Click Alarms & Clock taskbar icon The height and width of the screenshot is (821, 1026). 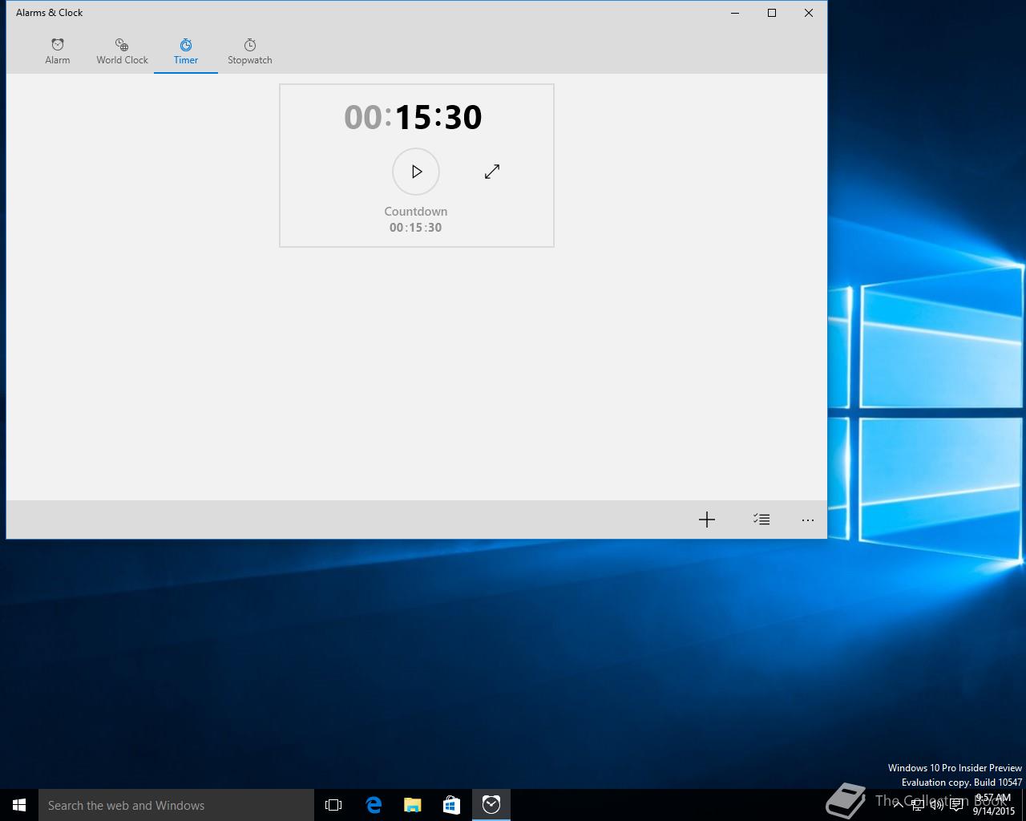tap(491, 805)
